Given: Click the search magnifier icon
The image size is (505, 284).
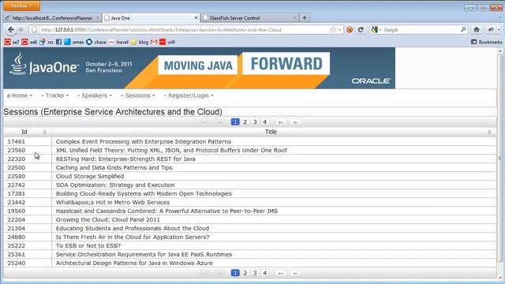Looking at the screenshot, I should [463, 29].
